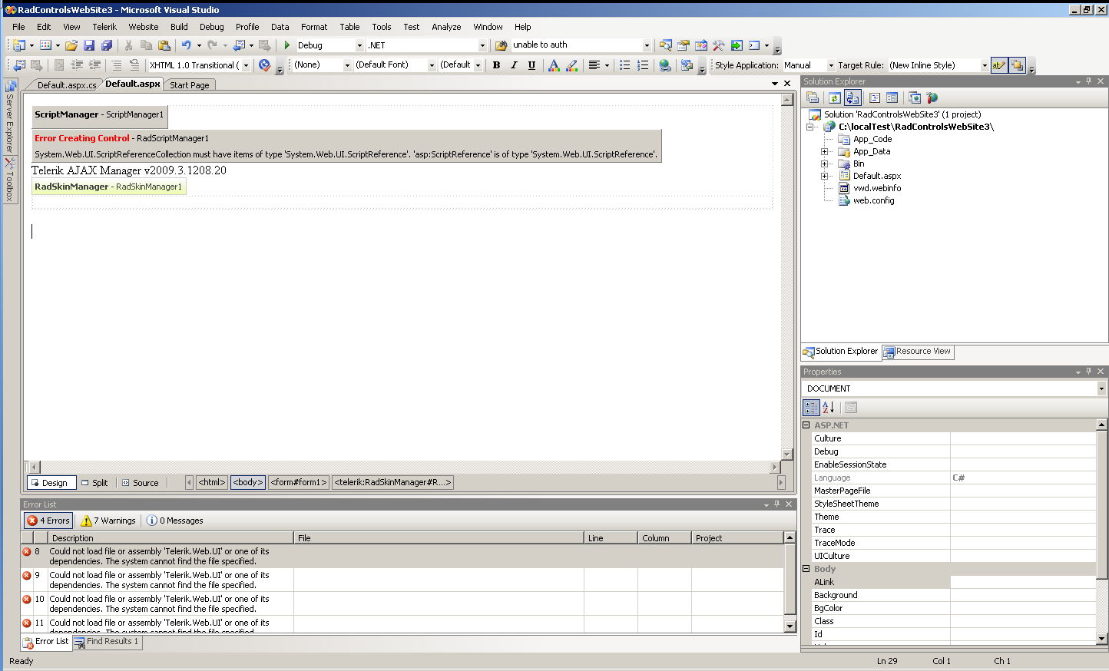This screenshot has width=1109, height=671.
Task: Undo the last action in the toolbar
Action: click(186, 45)
